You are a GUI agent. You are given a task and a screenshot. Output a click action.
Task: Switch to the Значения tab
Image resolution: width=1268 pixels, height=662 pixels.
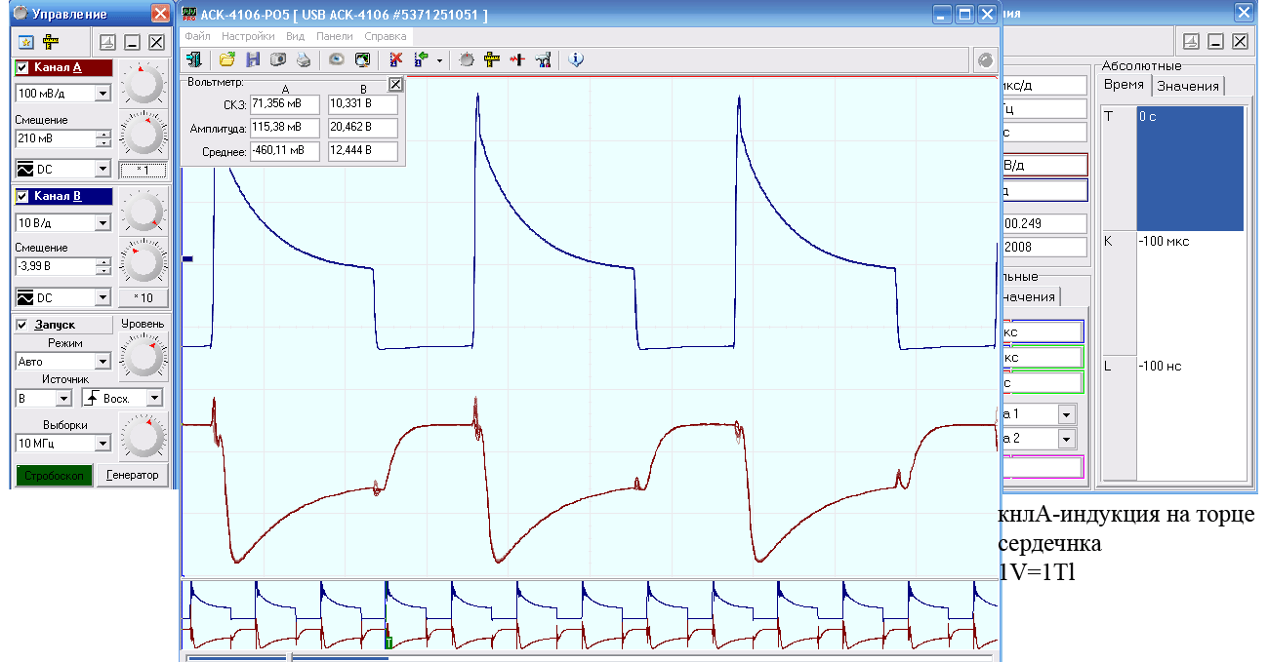pyautogui.click(x=1187, y=86)
